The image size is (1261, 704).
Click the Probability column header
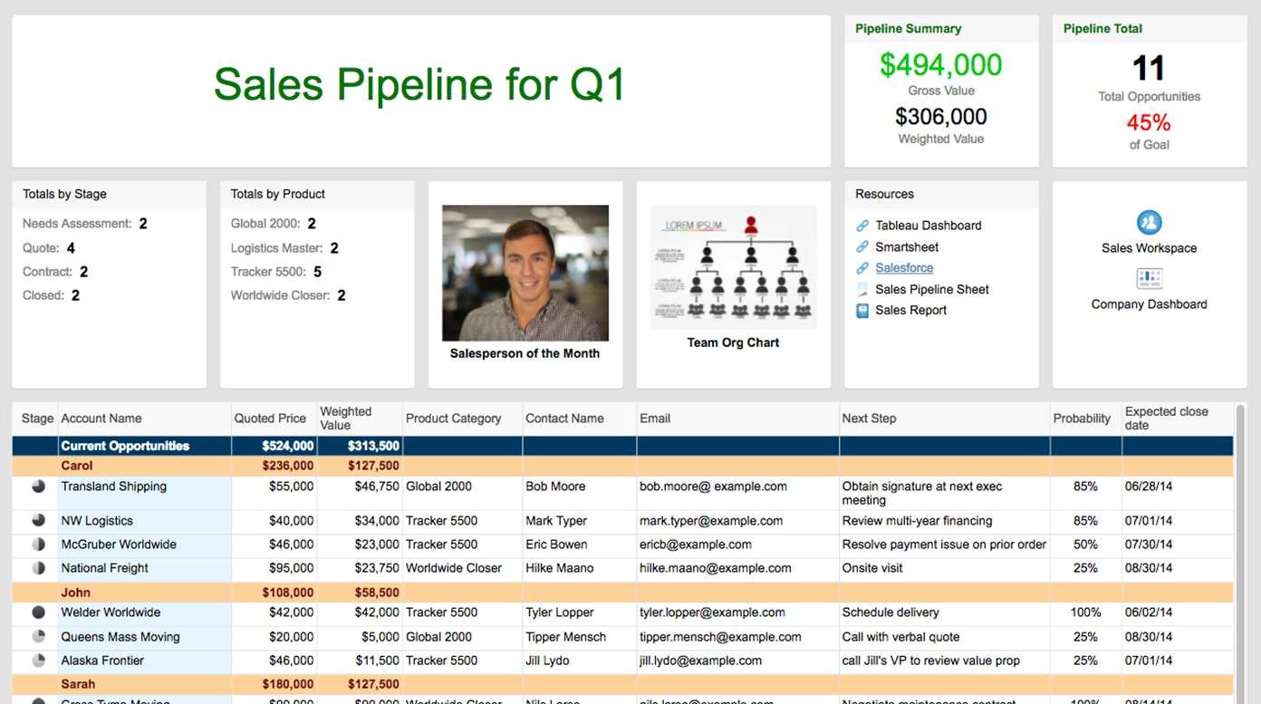(1082, 419)
